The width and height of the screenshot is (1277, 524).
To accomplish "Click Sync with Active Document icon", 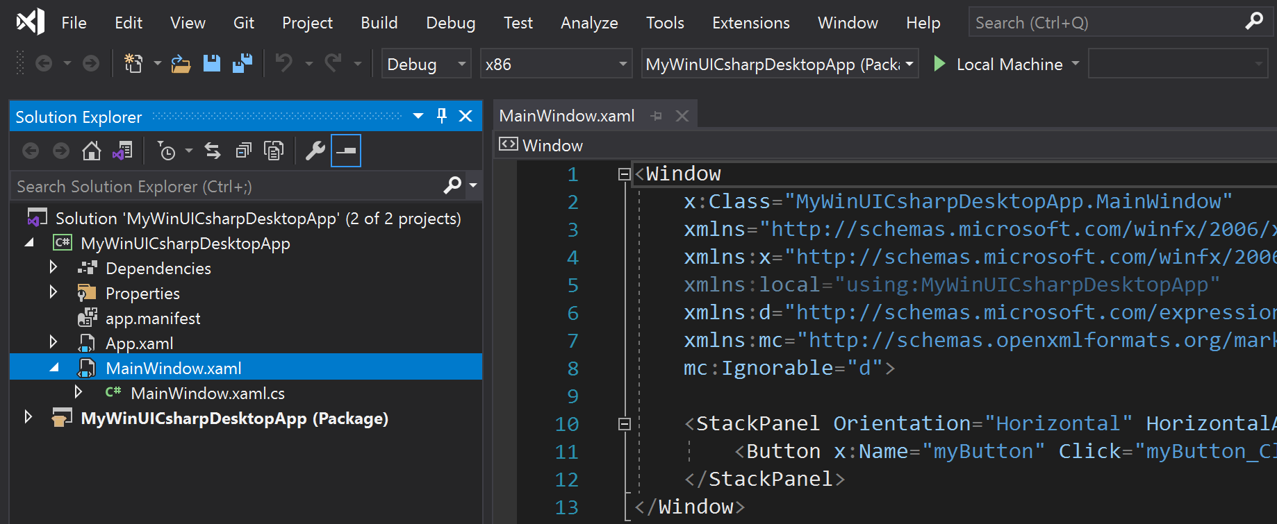I will coord(213,151).
